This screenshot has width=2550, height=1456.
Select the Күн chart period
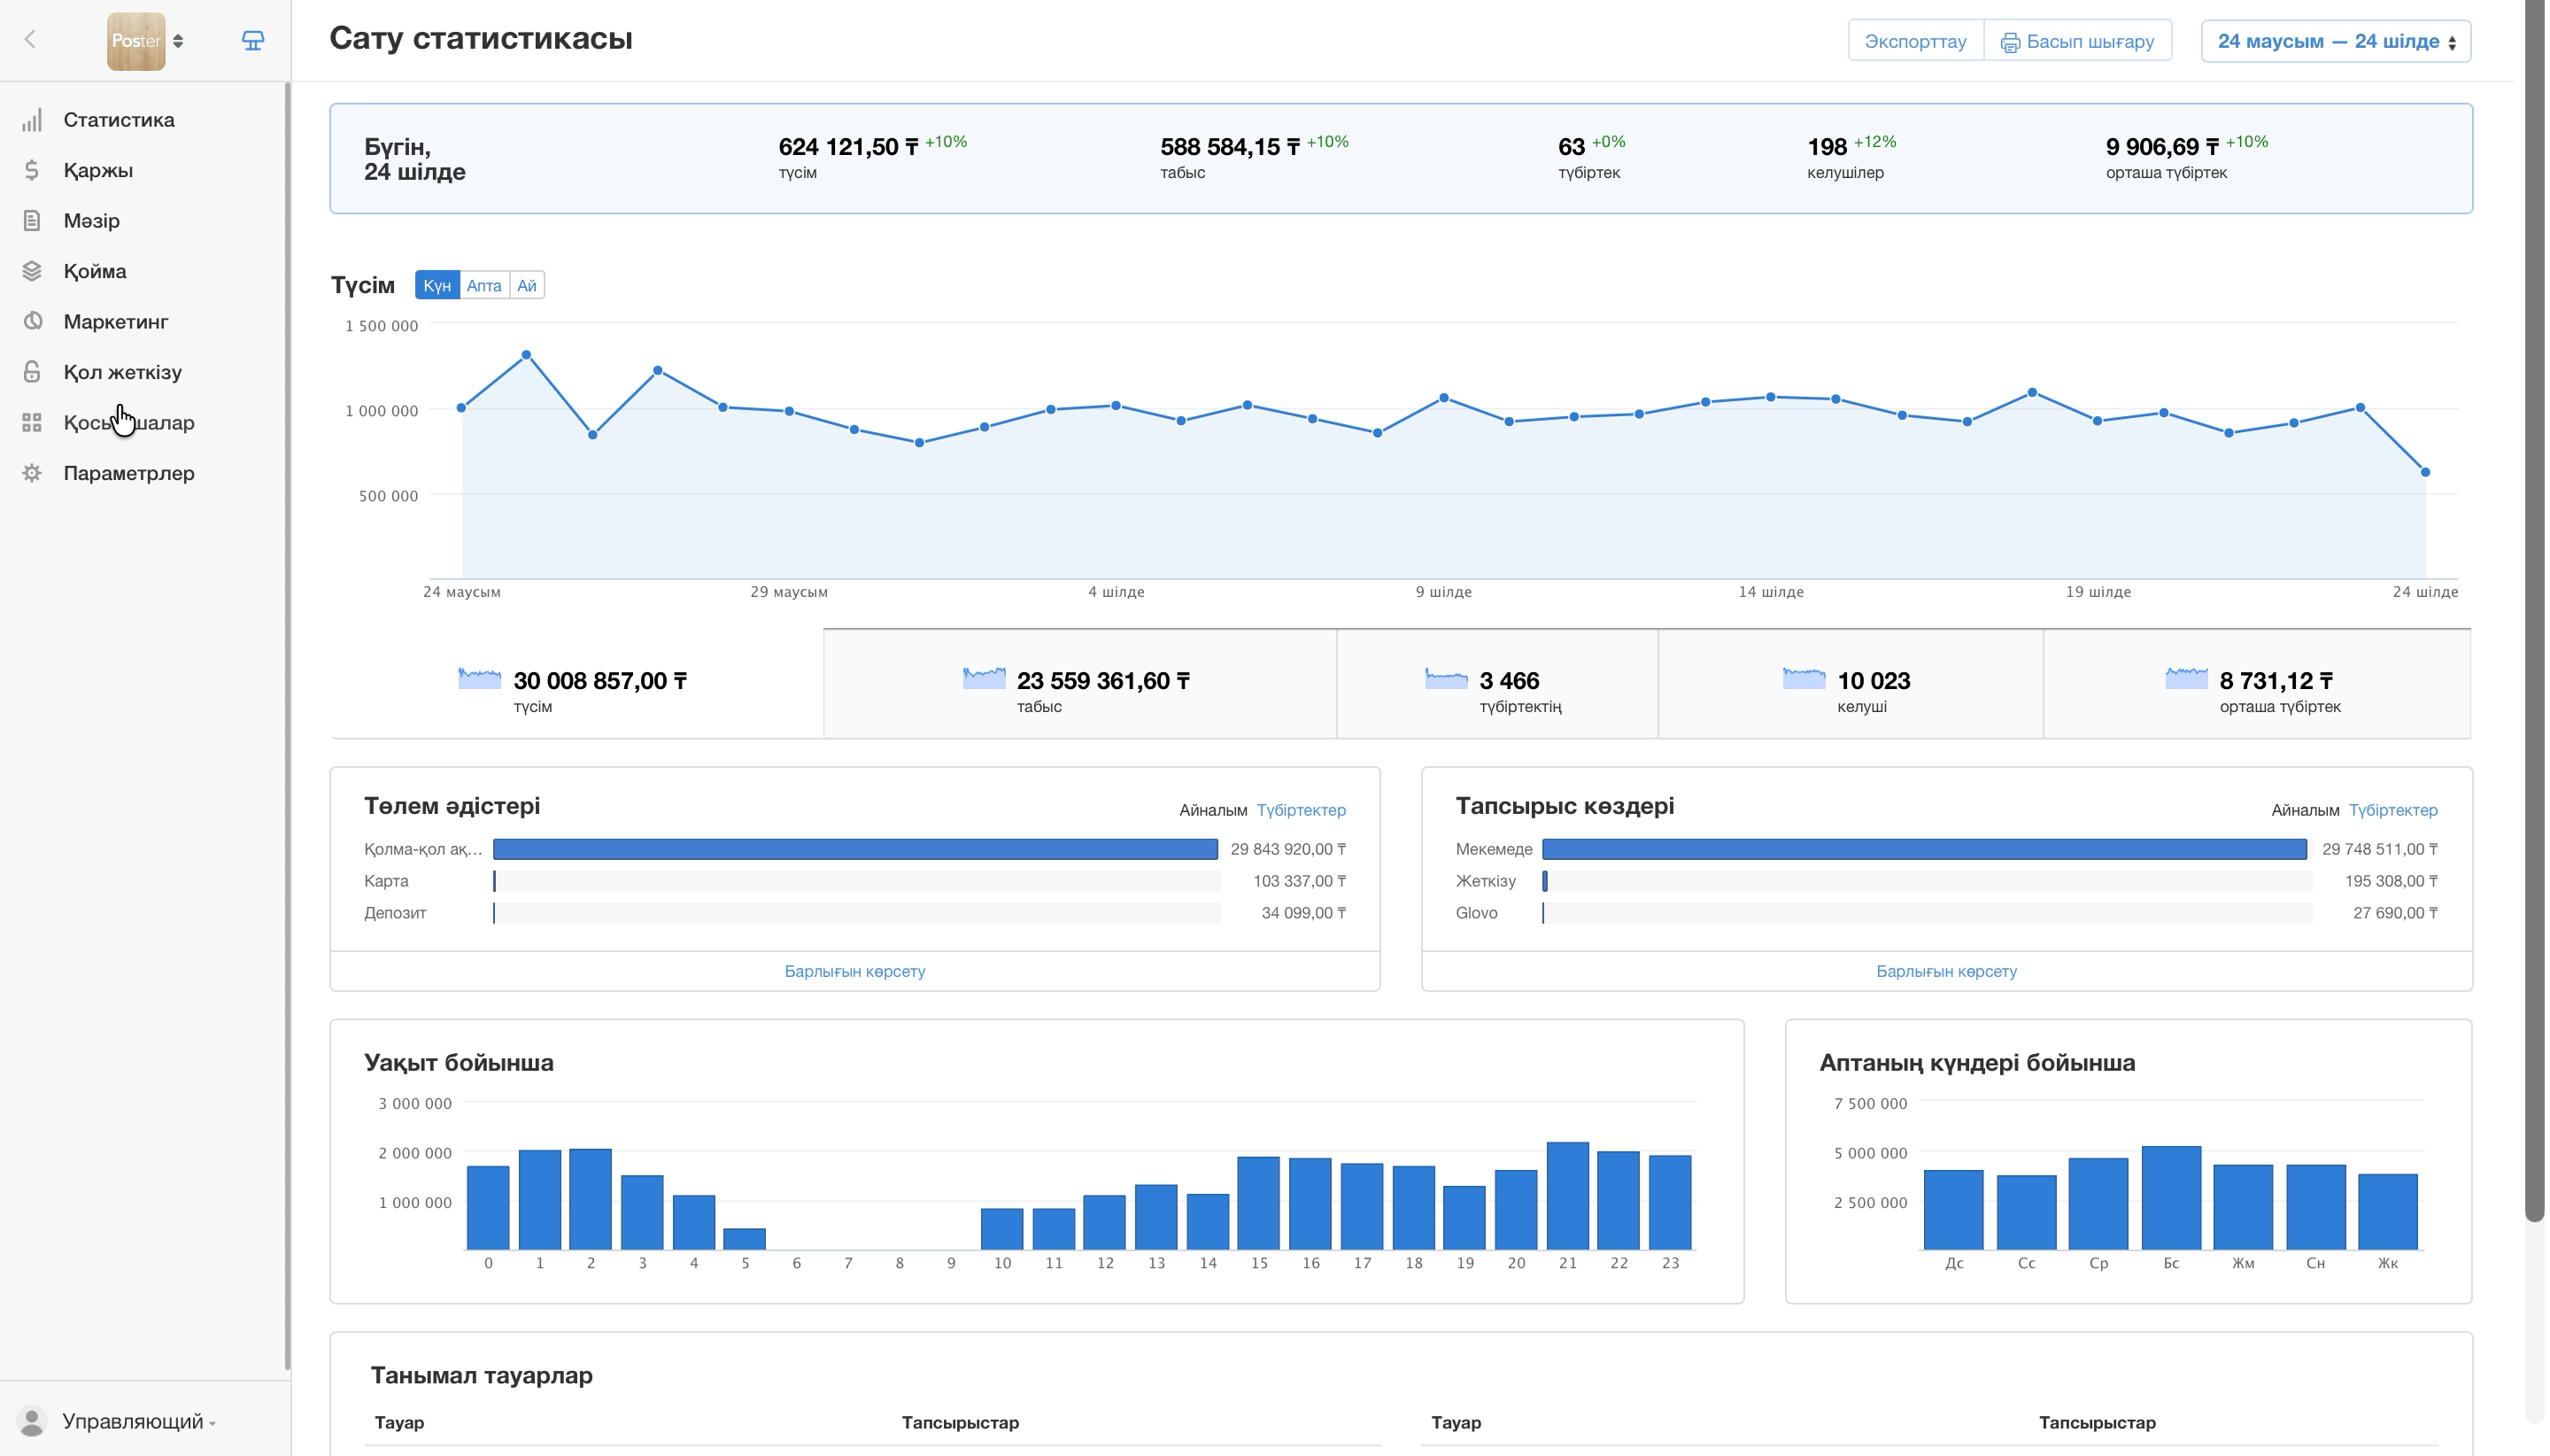point(437,286)
